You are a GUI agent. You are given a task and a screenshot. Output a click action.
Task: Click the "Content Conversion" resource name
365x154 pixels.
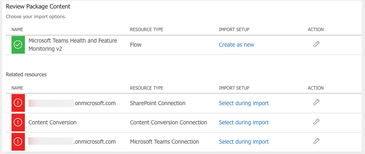[52, 123]
